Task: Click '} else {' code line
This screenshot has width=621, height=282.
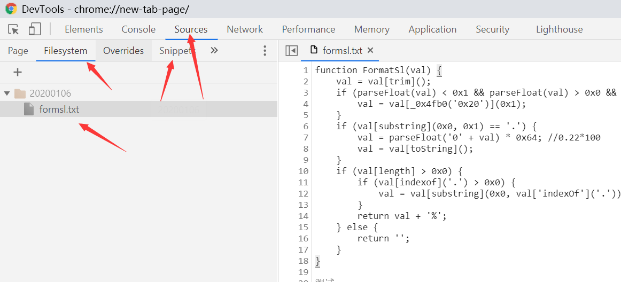Action: tap(357, 228)
